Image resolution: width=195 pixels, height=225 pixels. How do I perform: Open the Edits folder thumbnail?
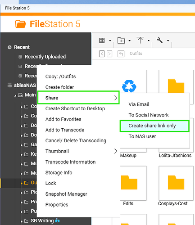pyautogui.click(x=129, y=182)
